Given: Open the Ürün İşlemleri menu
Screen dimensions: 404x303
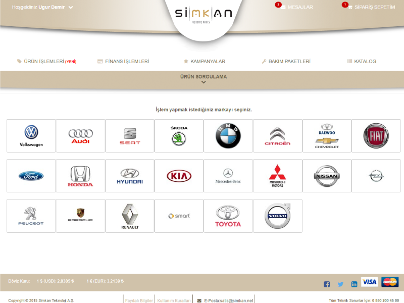Looking at the screenshot, I should (46, 61).
